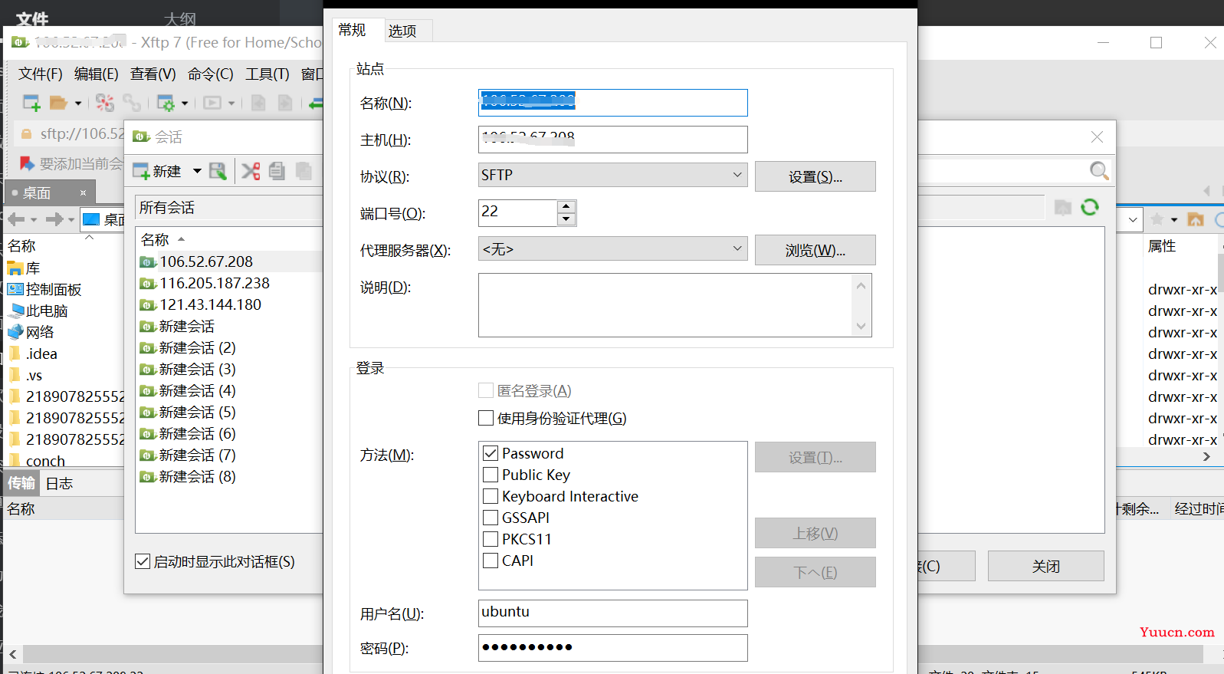Click the star favorites icon in remote pane
The image size is (1224, 674).
coord(1157,220)
